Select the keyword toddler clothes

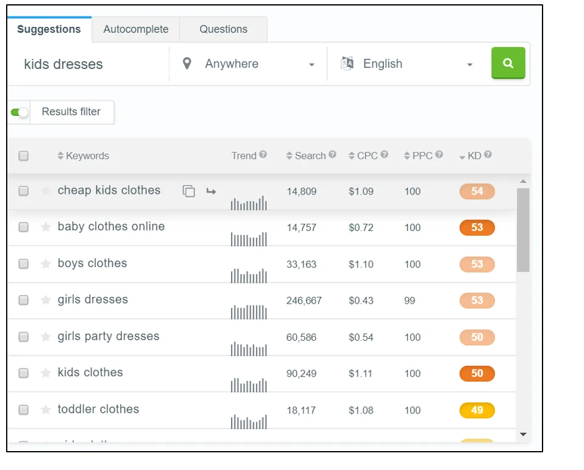[x=23, y=410]
